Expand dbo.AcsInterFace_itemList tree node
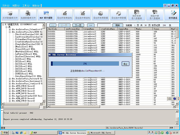The height and width of the screenshot is (135, 180). [x=10, y=84]
